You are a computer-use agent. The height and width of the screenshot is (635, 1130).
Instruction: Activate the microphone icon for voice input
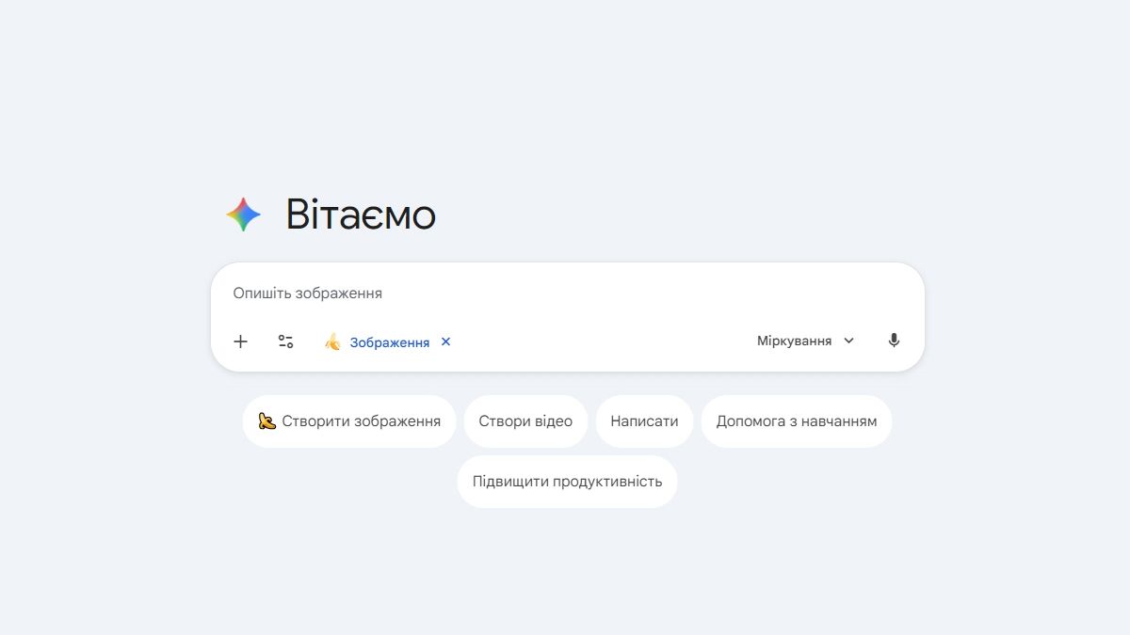(893, 340)
